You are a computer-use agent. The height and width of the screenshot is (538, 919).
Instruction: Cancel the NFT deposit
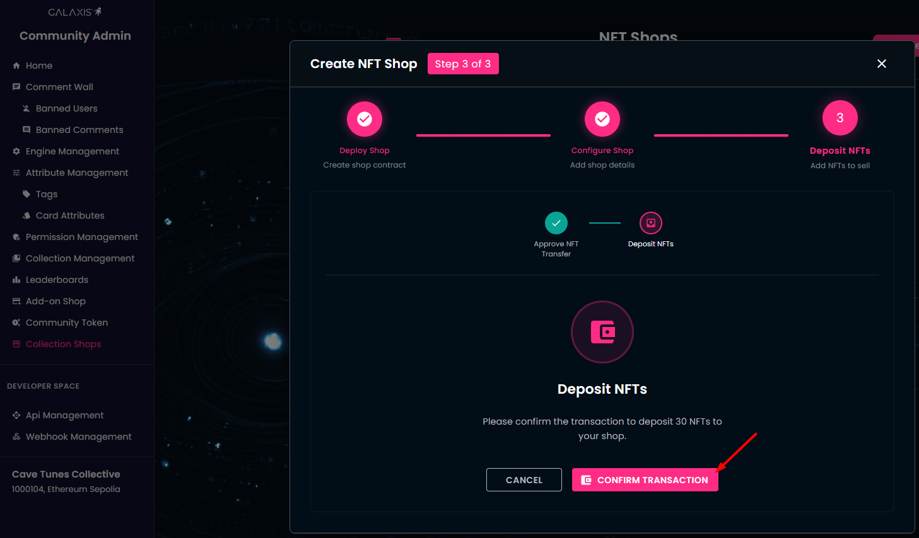click(524, 480)
